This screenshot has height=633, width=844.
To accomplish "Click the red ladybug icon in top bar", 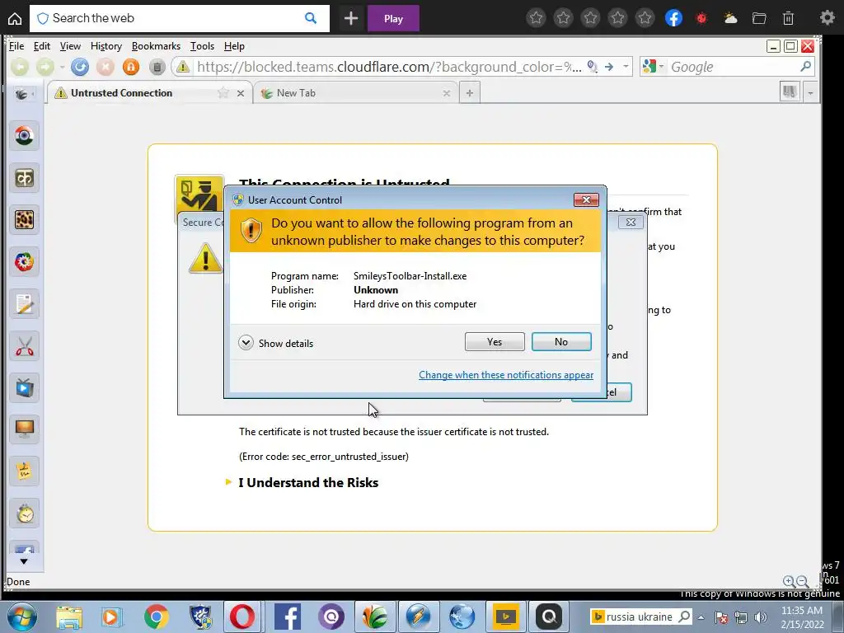I will point(701,18).
